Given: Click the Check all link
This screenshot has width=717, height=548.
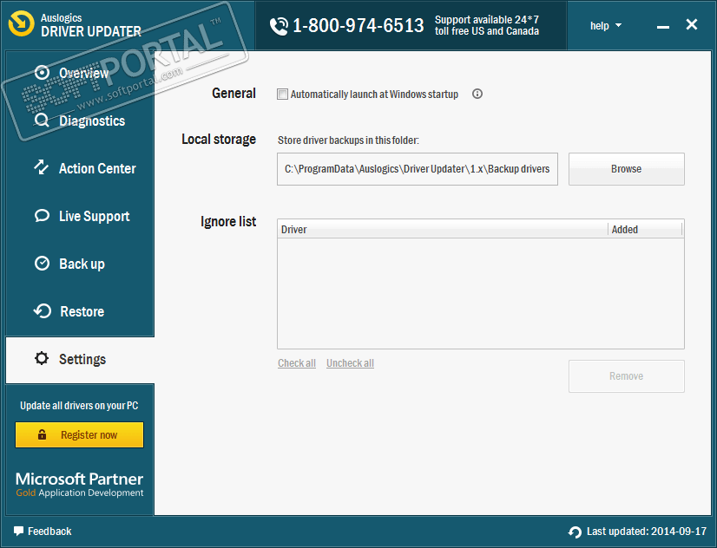Looking at the screenshot, I should 297,363.
